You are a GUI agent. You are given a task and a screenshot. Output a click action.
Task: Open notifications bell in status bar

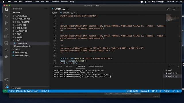(178, 91)
